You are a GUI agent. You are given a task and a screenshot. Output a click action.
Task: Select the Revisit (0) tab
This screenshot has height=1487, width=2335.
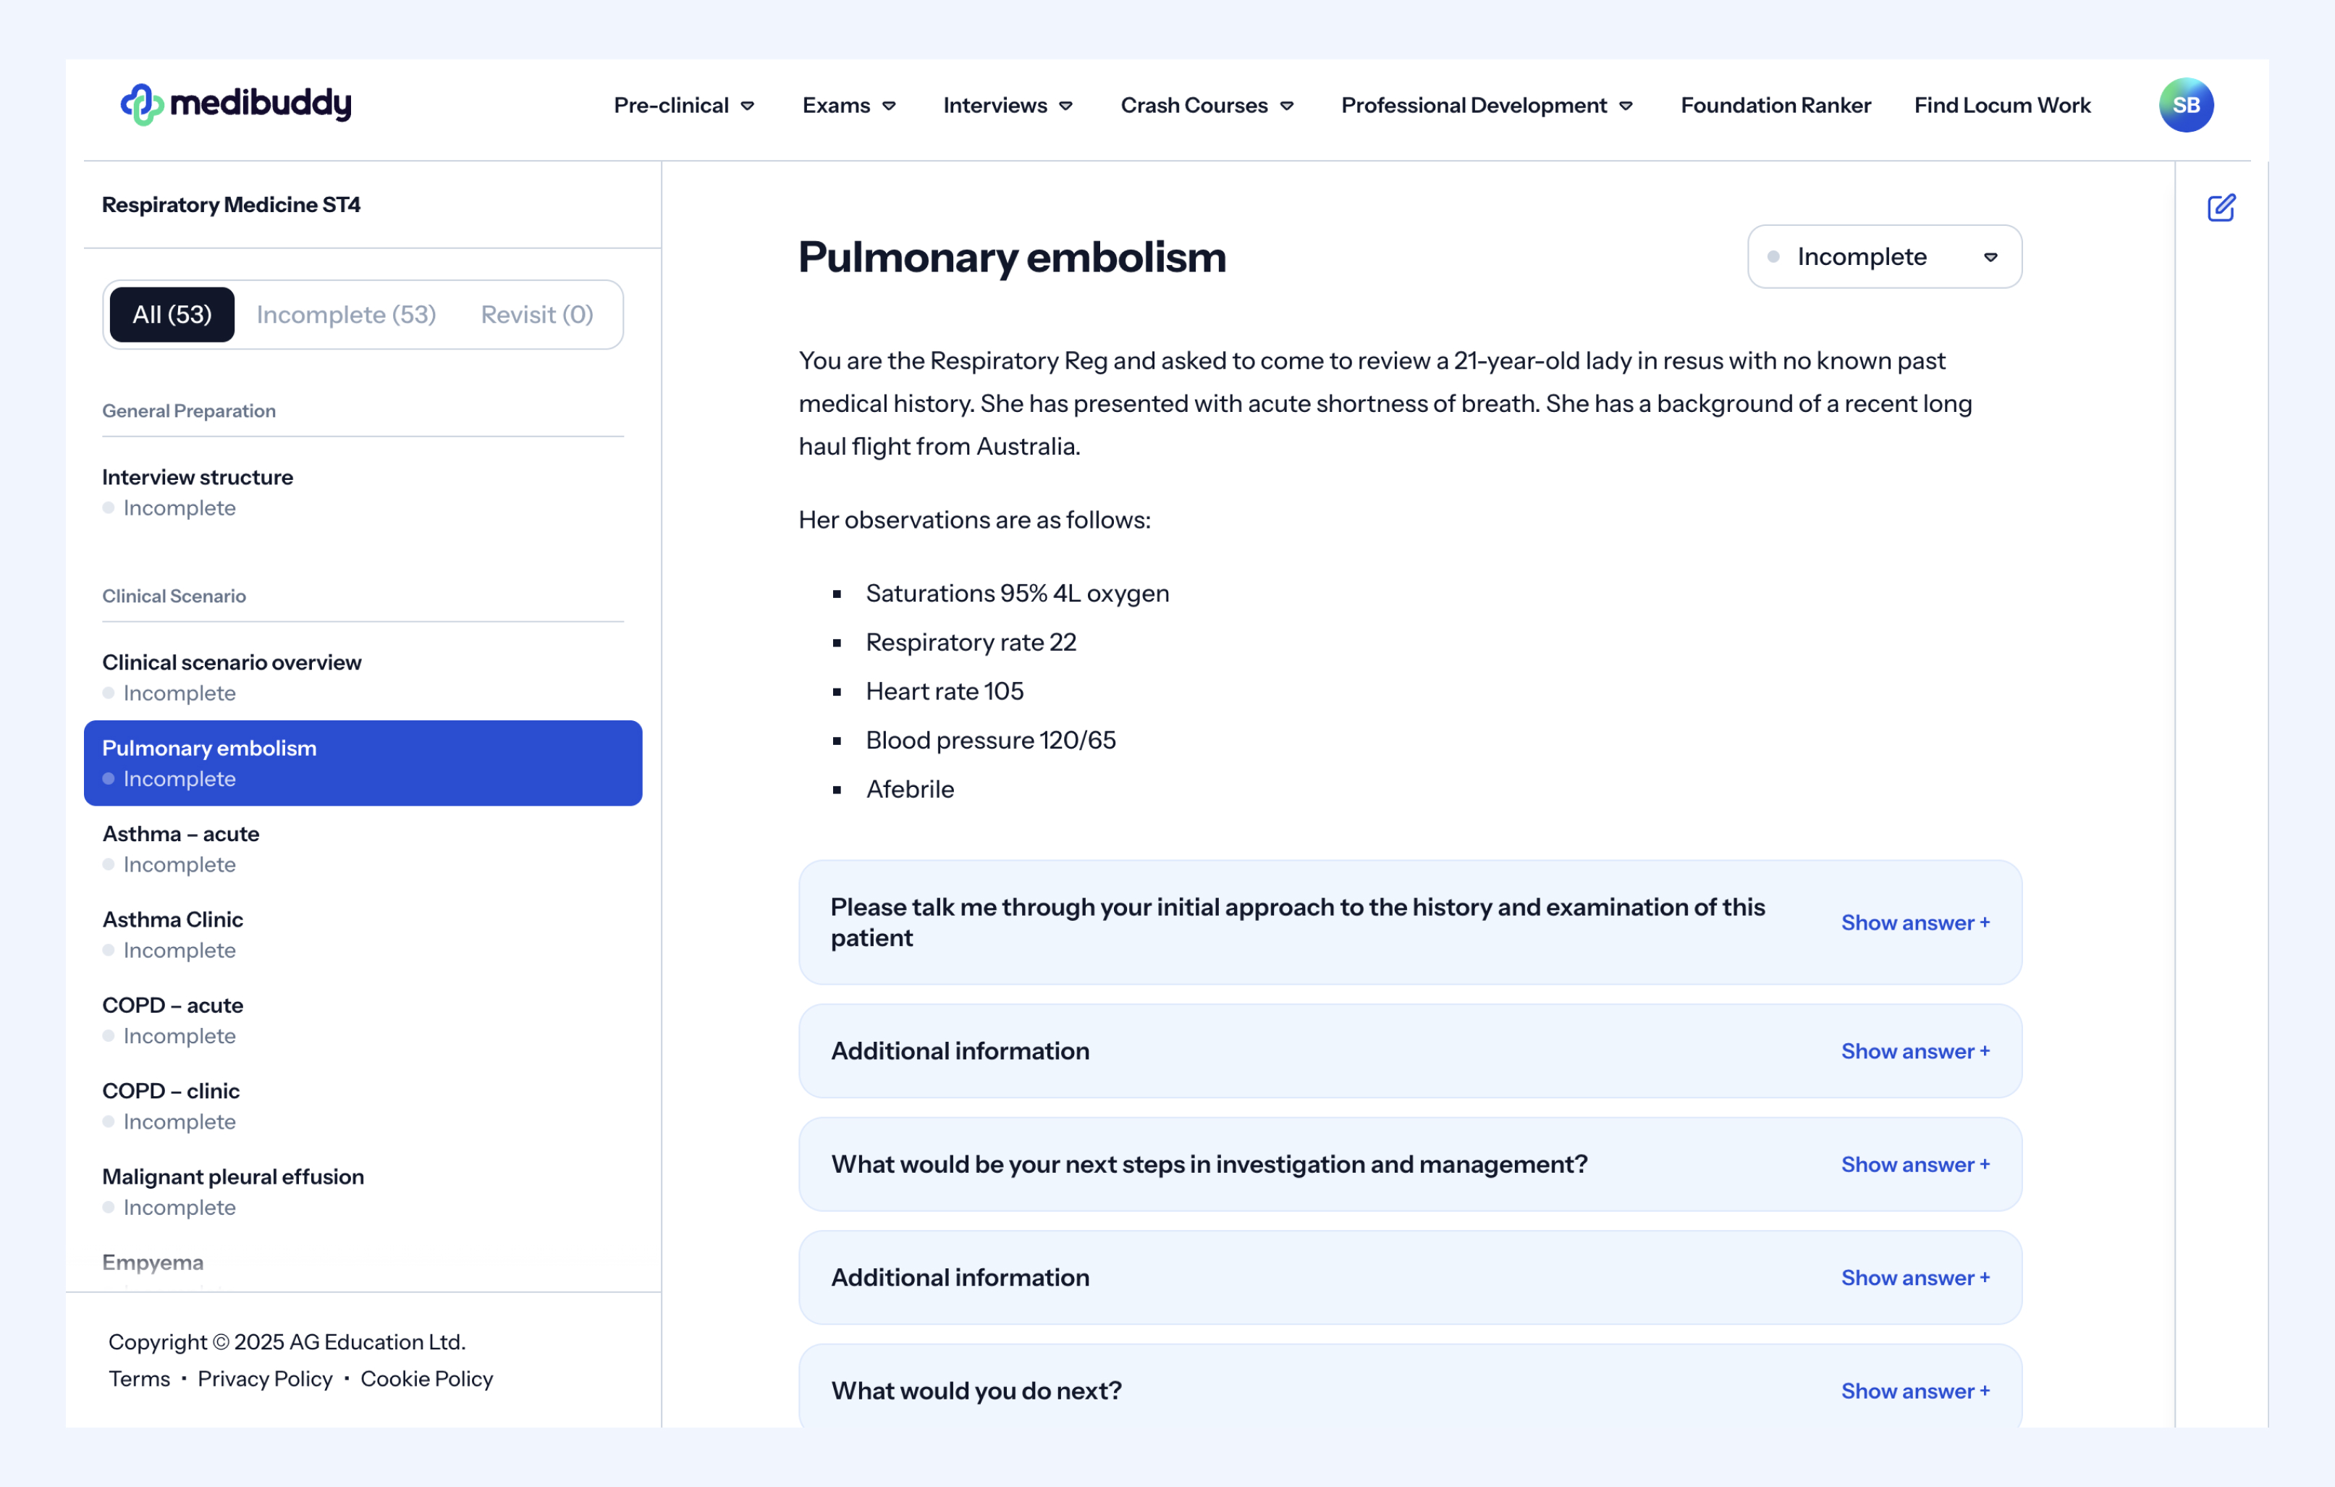(x=536, y=314)
